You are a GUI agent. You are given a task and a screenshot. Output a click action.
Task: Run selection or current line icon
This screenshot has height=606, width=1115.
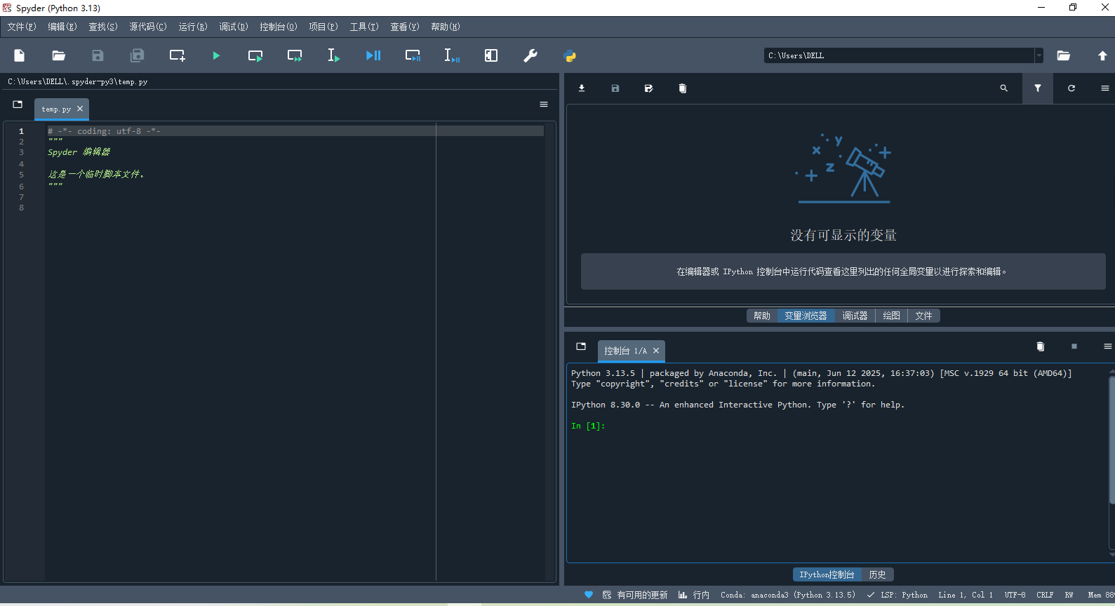coord(334,55)
